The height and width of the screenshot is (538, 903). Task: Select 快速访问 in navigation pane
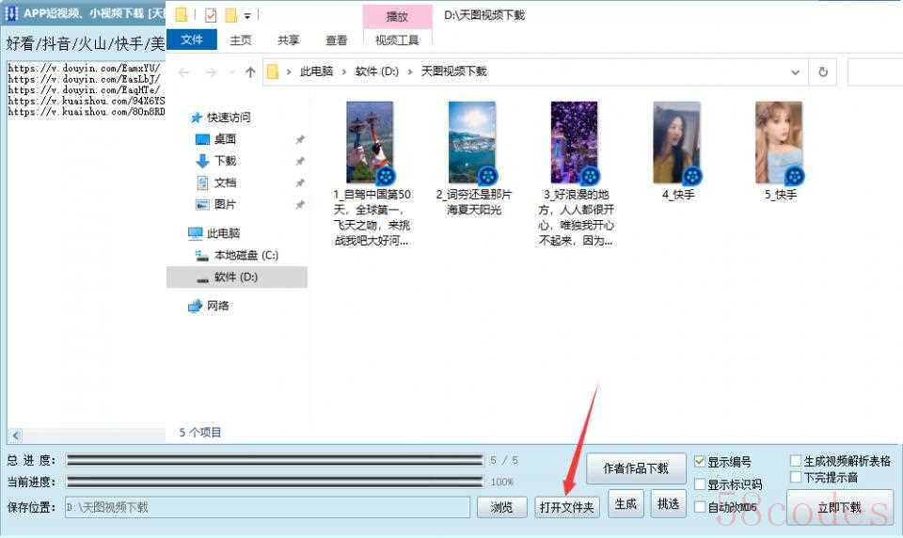click(x=228, y=118)
